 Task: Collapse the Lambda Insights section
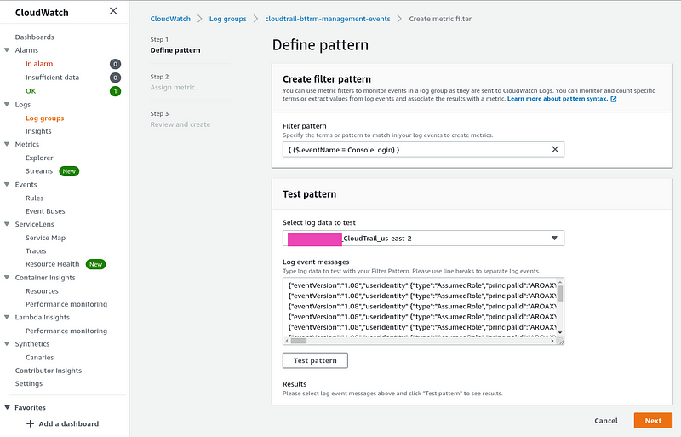(7, 317)
